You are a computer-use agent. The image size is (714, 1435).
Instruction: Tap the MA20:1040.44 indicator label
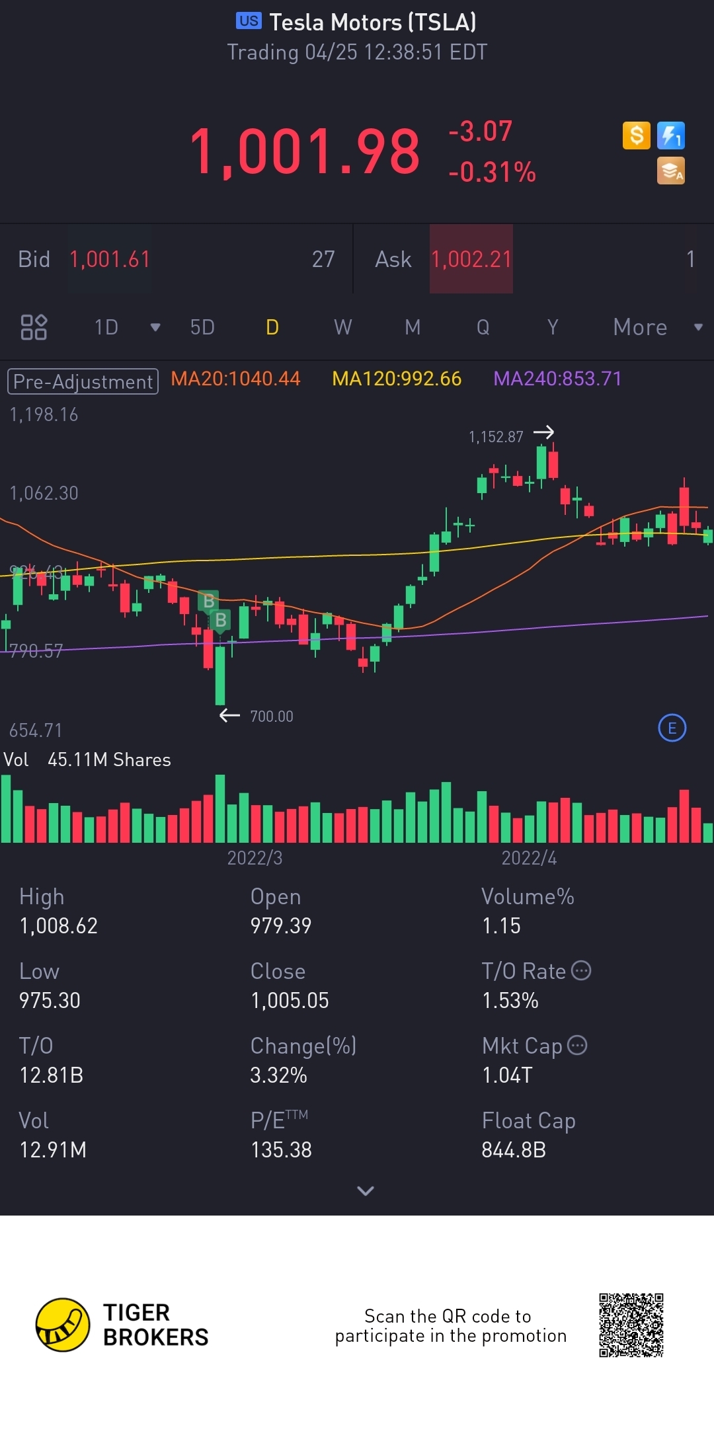(x=235, y=379)
